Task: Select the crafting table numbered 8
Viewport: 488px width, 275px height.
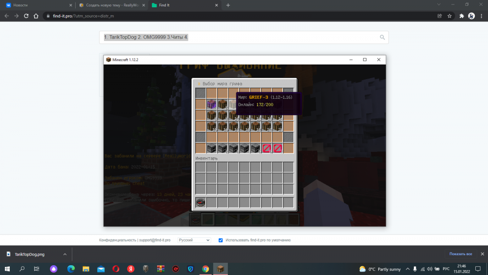Action: (x=212, y=115)
